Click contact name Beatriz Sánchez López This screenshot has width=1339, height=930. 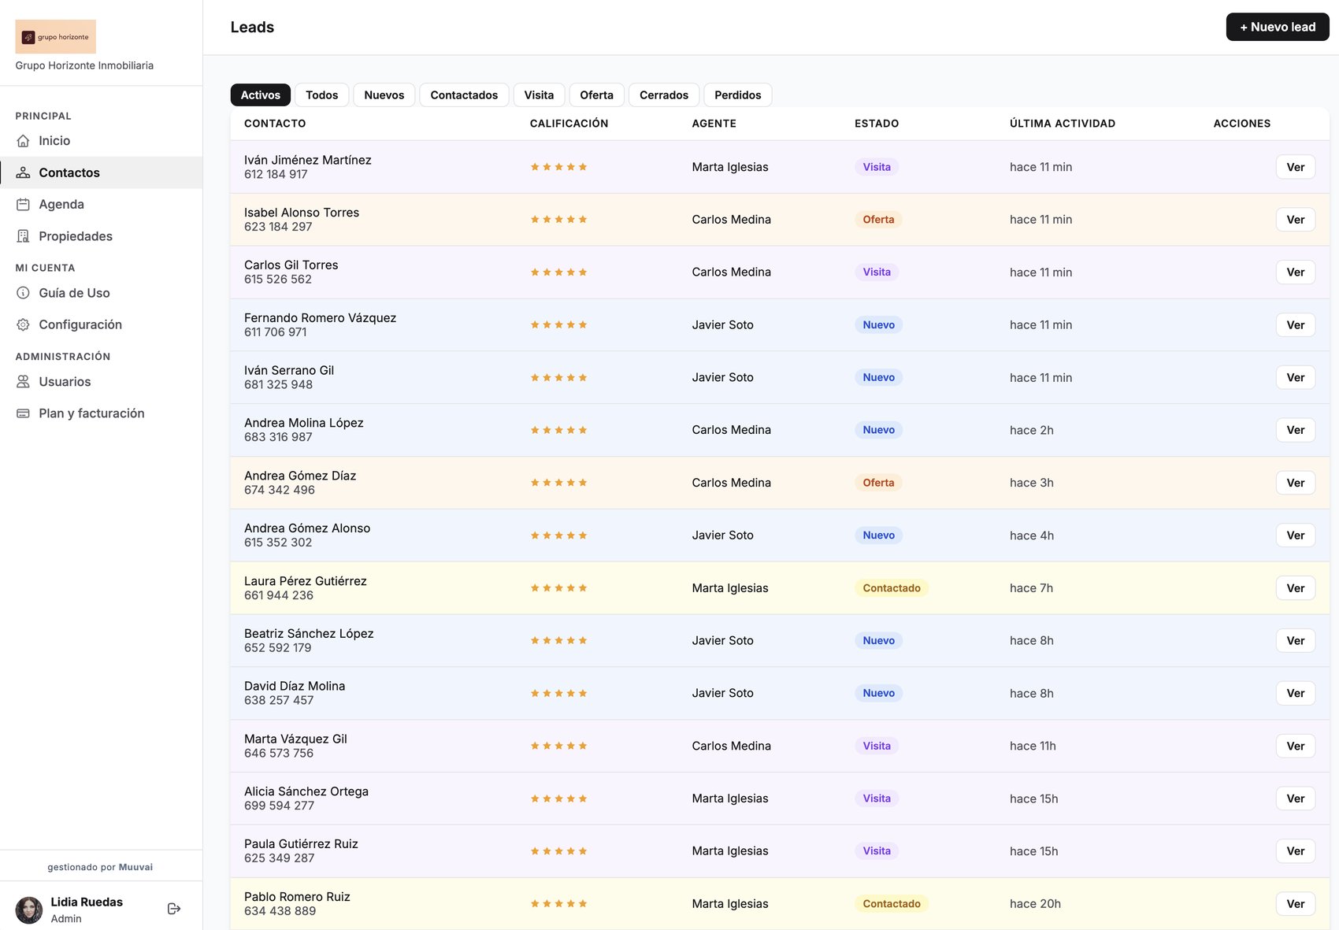pyautogui.click(x=309, y=634)
